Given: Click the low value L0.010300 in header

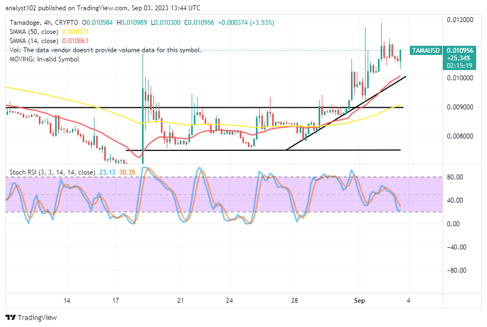Looking at the screenshot, I should (166, 23).
